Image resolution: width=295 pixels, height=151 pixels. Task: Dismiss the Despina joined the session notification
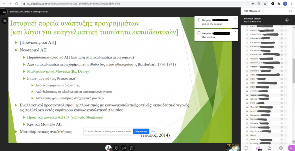tap(235, 18)
